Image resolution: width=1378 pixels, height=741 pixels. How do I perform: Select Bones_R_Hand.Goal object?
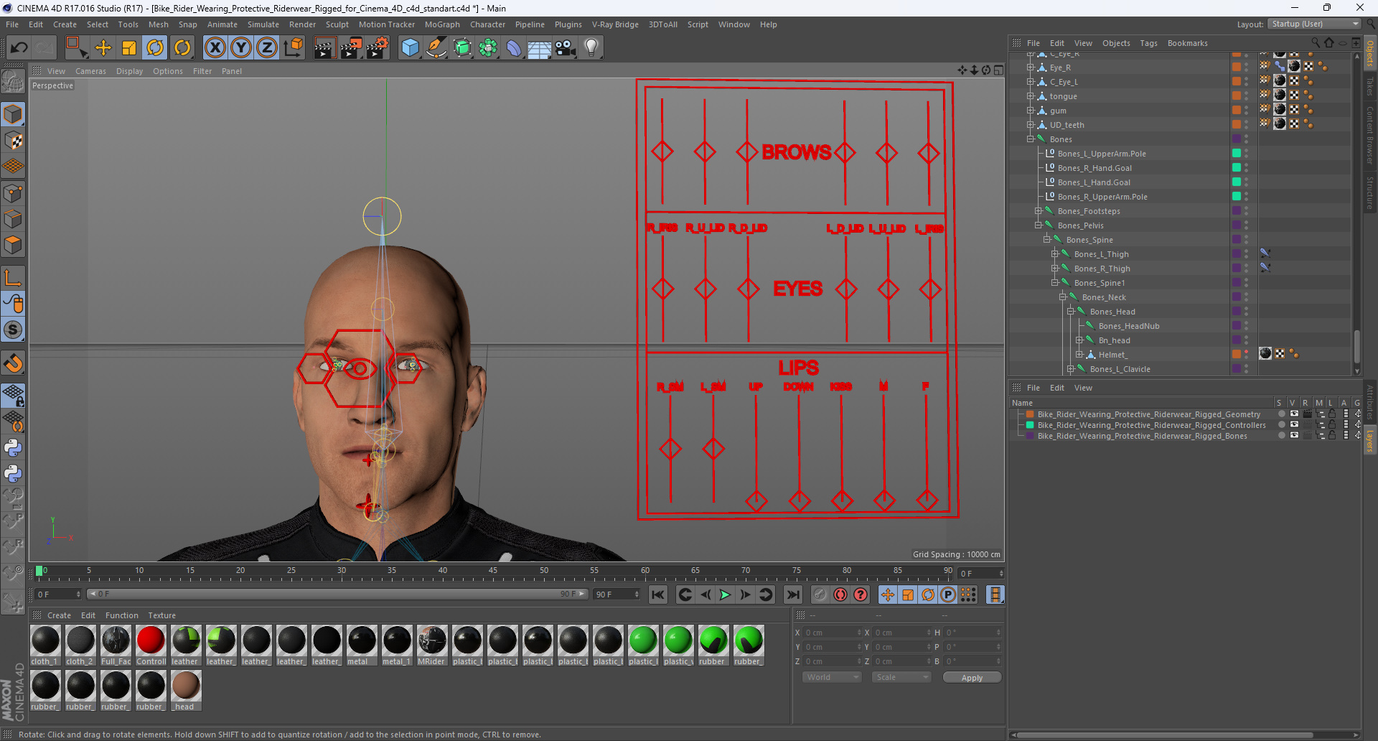[1095, 168]
